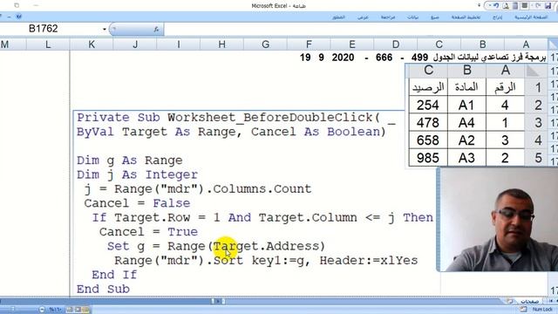Open the إدراج (Insert) ribbon tab
Viewport: 558px width, 314px height.
tap(497, 17)
